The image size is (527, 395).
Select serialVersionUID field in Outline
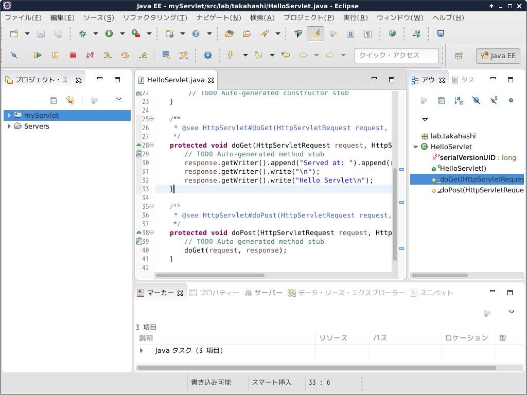point(473,157)
